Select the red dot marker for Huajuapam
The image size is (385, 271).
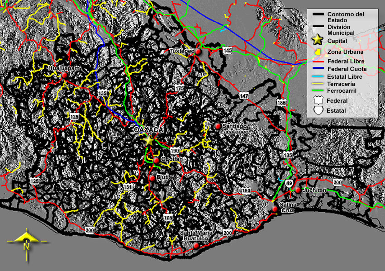(65, 75)
